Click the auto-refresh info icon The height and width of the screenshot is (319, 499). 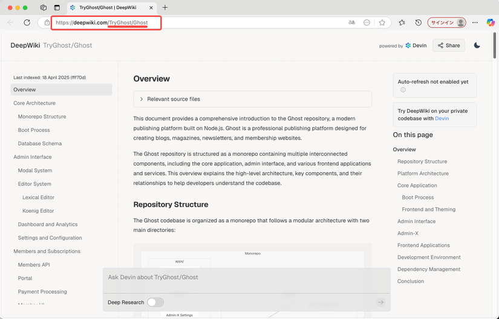click(403, 89)
